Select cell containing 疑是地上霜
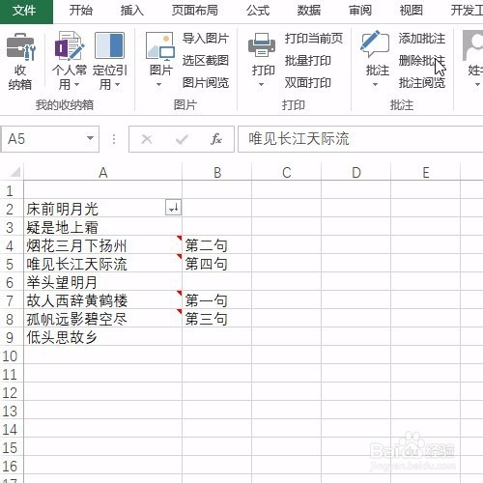Screen dimensions: 483x483 (x=103, y=227)
